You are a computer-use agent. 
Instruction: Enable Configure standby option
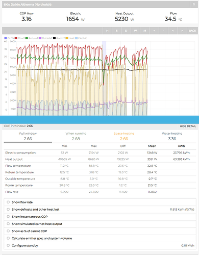pos(8,245)
